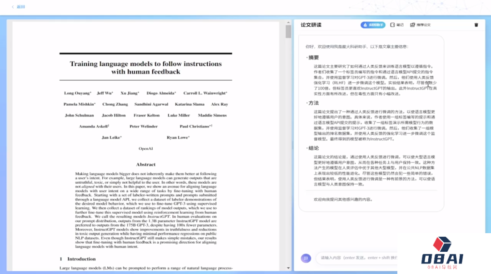Click author name Xu Jiang
This screenshot has width=491, height=274.
[x=130, y=93]
